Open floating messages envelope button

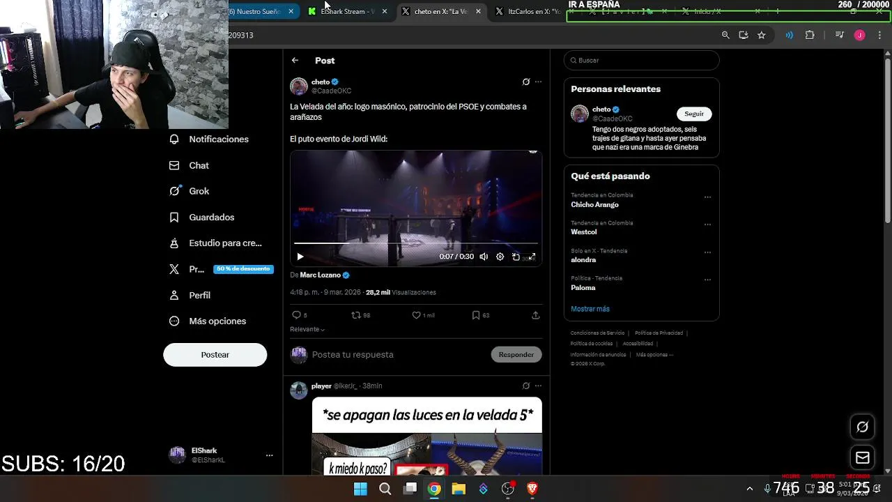[863, 458]
